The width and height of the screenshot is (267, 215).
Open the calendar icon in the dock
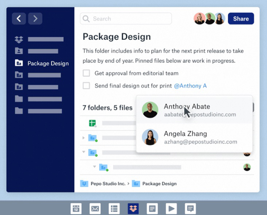76,209
